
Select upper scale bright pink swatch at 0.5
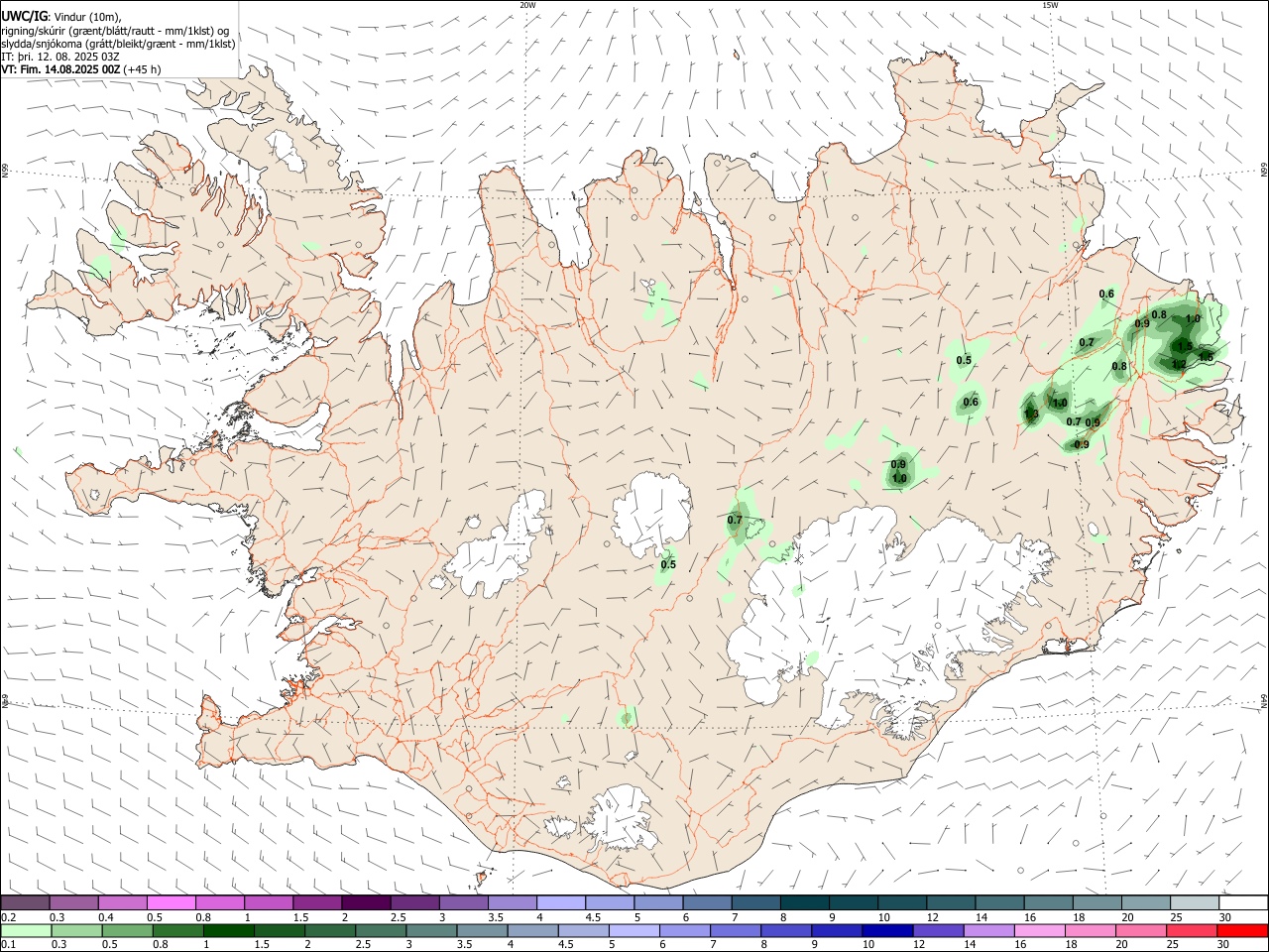[173, 902]
